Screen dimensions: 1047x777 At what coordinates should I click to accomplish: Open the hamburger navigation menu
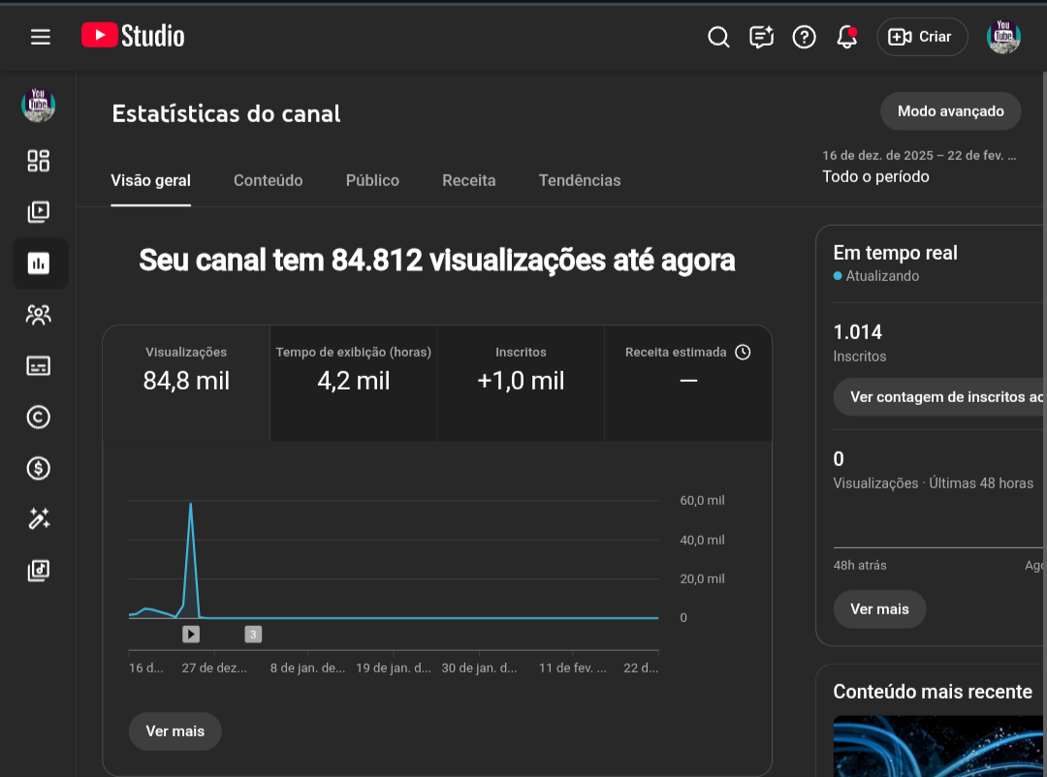(40, 37)
